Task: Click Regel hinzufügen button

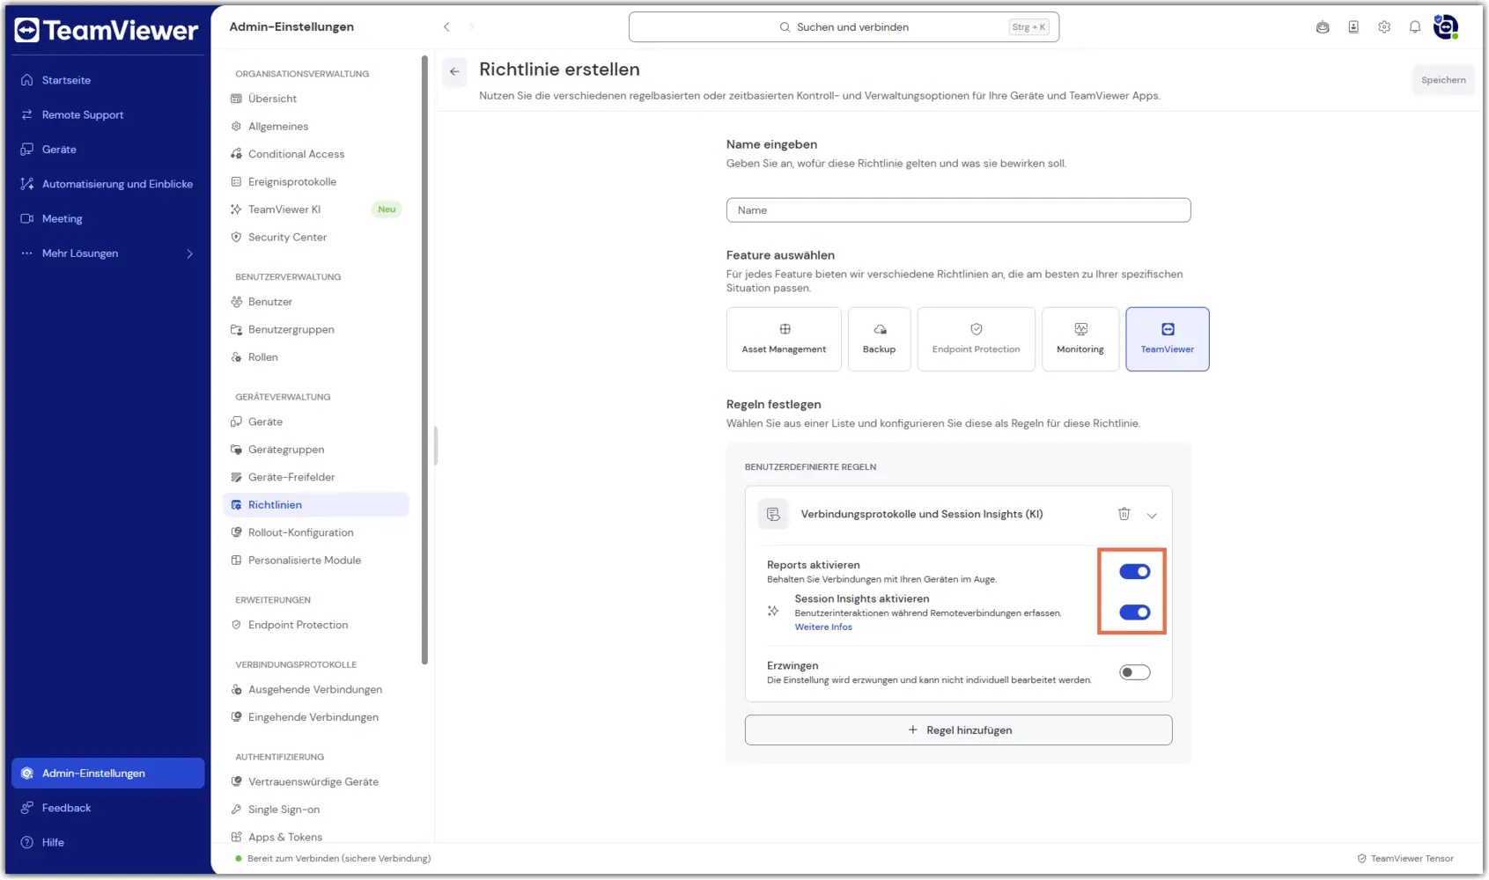Action: (x=958, y=730)
